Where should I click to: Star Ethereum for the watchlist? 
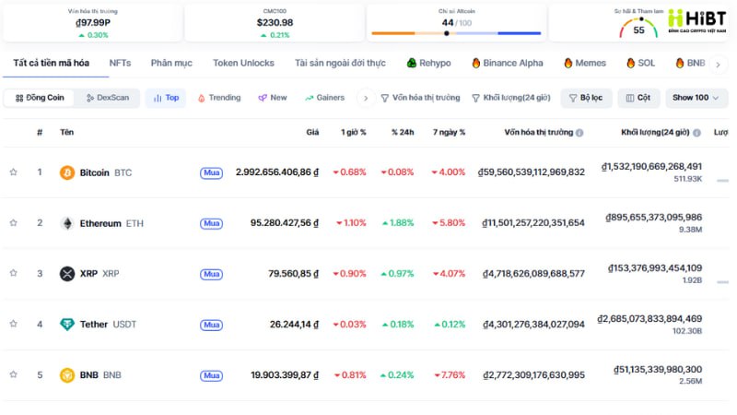[x=14, y=222]
